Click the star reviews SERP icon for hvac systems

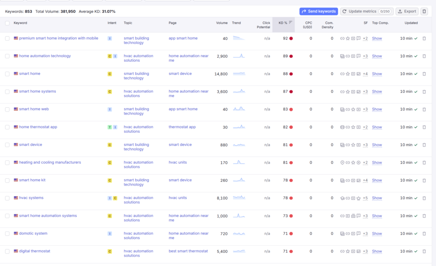point(359,198)
